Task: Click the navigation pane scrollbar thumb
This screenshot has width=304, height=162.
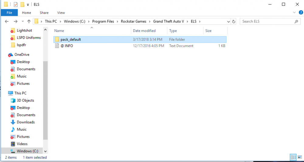Action: 45,100
